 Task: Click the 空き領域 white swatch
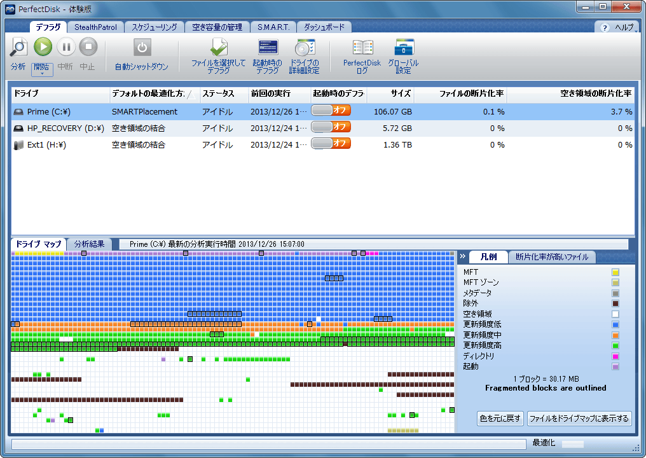coord(615,314)
